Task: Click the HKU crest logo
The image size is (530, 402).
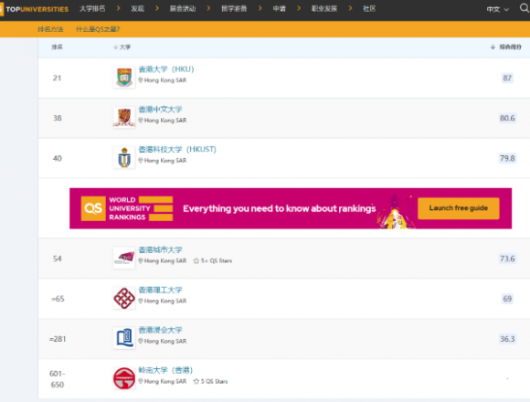Action: click(x=124, y=77)
